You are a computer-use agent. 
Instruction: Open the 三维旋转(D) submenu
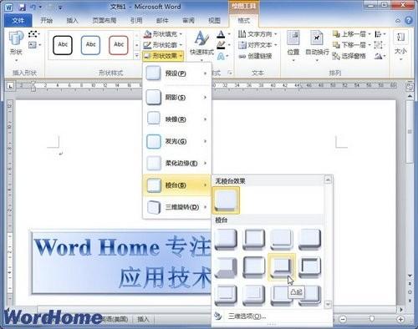coord(176,207)
